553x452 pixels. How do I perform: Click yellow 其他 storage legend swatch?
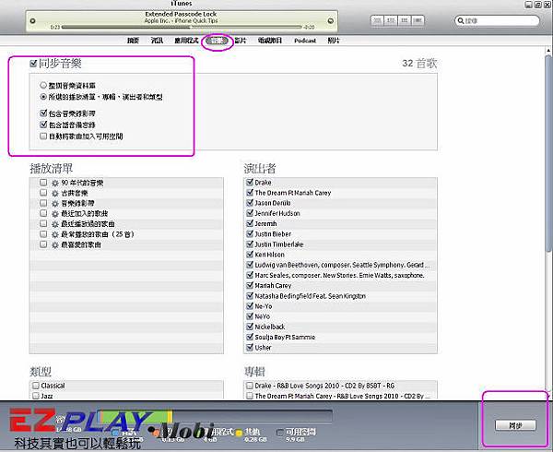point(239,433)
